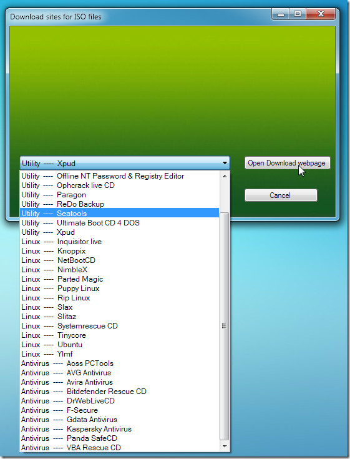Pick Antivirus AVG Antivirus option
This screenshot has height=459, width=350.
[x=119, y=373]
